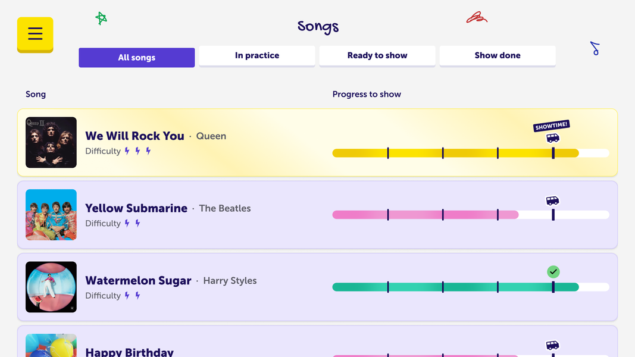Click the blue music note doodle
Viewport: 635px width, 357px height.
595,48
